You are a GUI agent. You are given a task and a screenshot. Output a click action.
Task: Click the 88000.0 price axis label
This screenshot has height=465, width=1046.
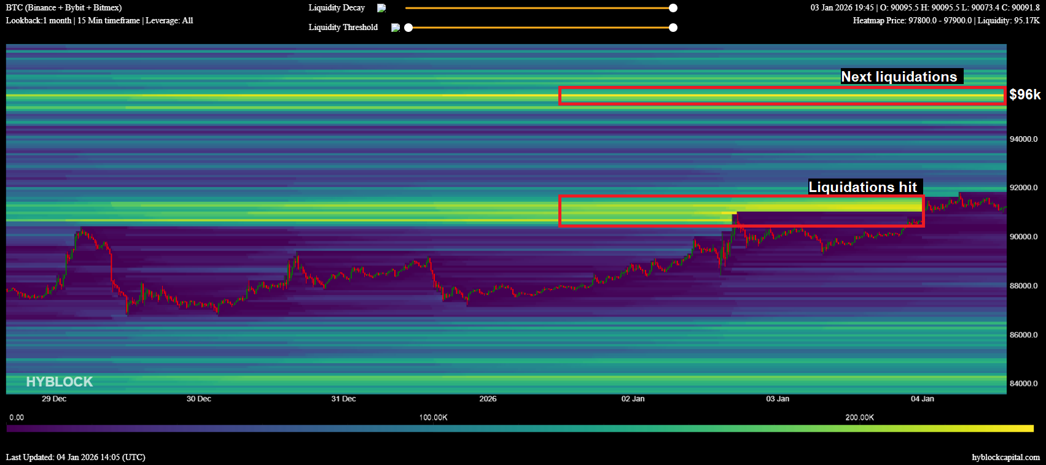(x=1023, y=286)
